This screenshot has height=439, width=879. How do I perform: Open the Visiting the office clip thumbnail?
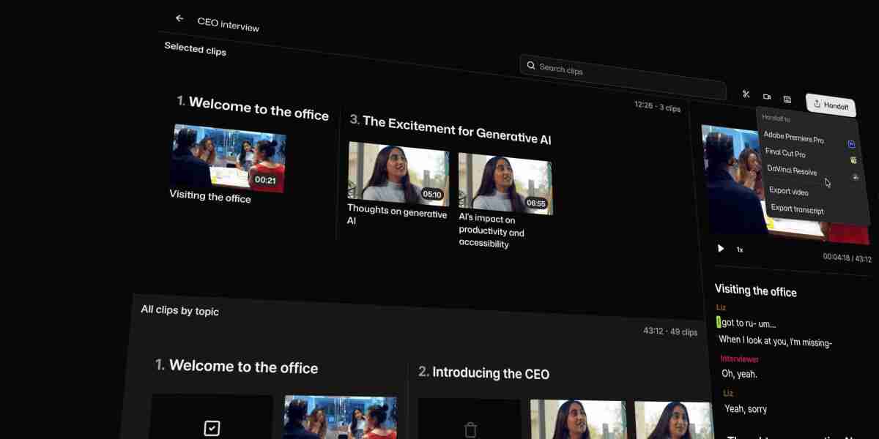(227, 158)
